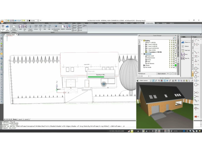Export to ArCon format
The height and width of the screenshot is (152, 202).
[36, 27]
